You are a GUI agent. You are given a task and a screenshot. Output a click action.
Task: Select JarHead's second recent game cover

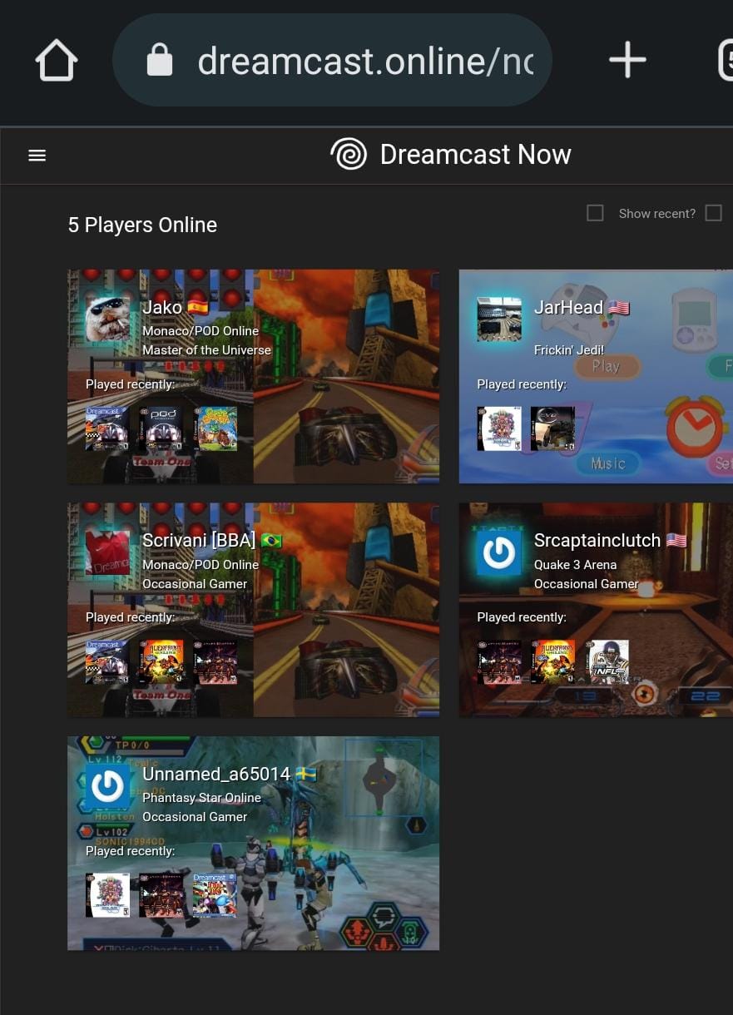pos(552,428)
